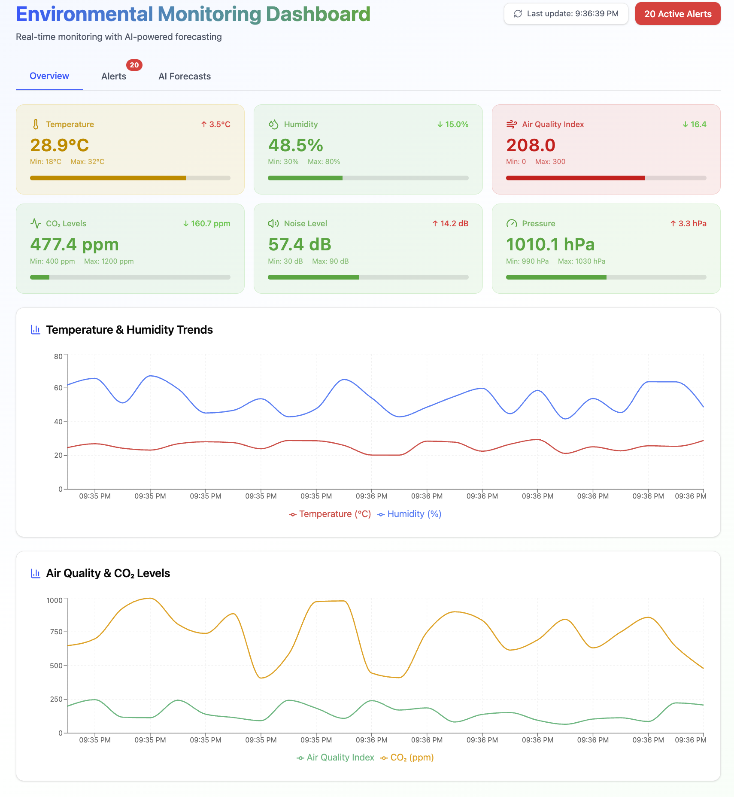Click the 20 Active Alerts button
The width and height of the screenshot is (734, 797).
[x=677, y=13]
